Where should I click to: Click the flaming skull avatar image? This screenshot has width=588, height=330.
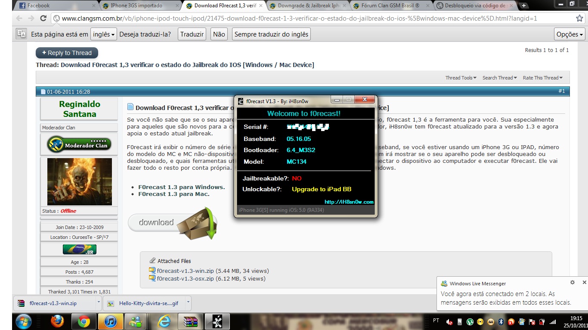point(79,182)
